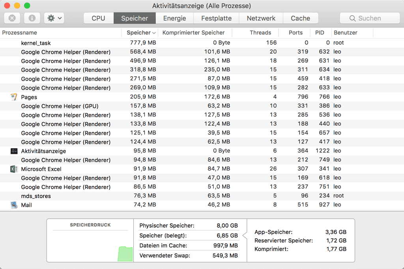The image size is (404, 269).
Task: Switch to the Festplatte tab
Action: click(217, 18)
